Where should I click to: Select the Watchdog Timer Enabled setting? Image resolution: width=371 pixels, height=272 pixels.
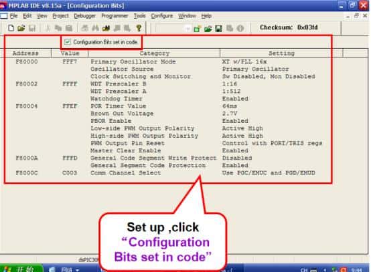click(235, 99)
